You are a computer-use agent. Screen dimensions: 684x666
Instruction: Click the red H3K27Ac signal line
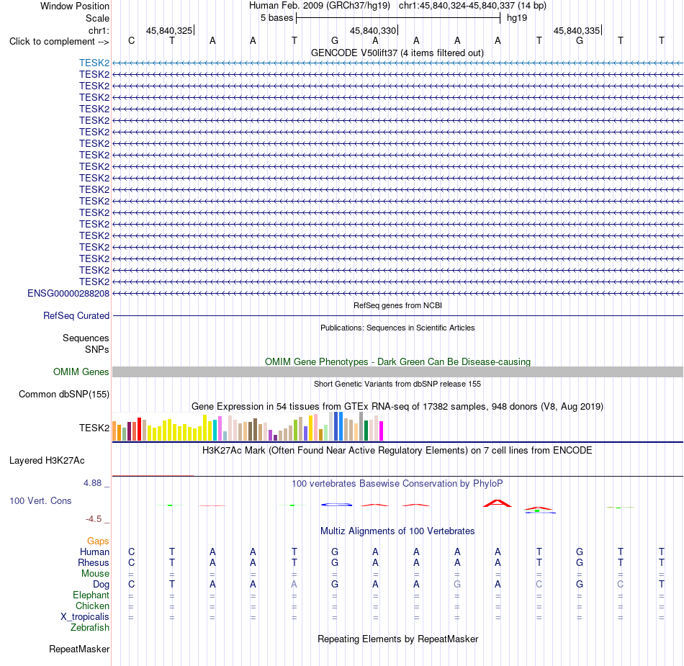(x=153, y=475)
